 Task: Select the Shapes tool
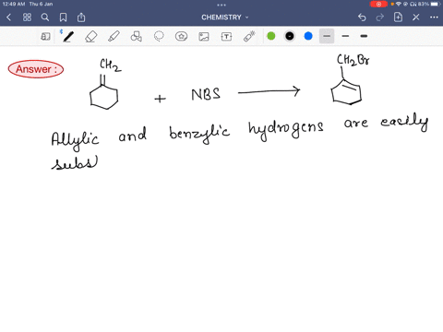(x=137, y=37)
